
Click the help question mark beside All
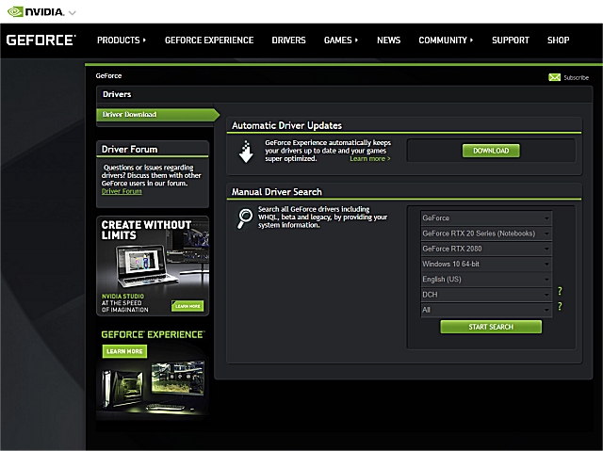click(x=560, y=306)
